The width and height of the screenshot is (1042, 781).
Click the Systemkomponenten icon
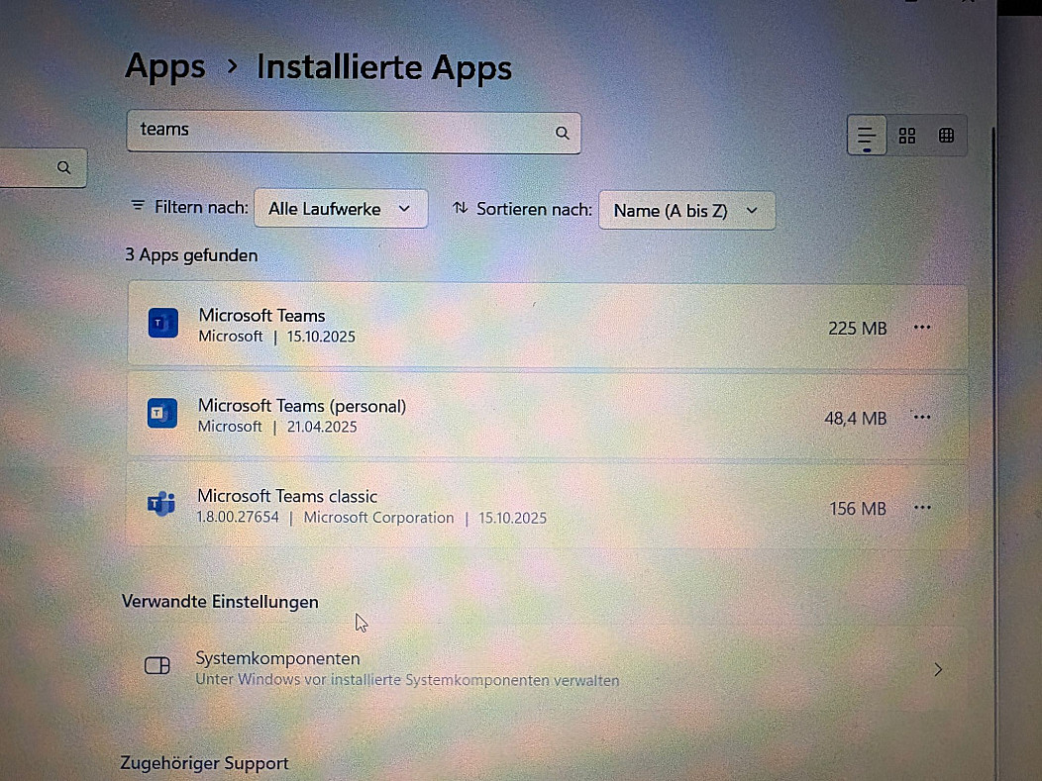157,666
